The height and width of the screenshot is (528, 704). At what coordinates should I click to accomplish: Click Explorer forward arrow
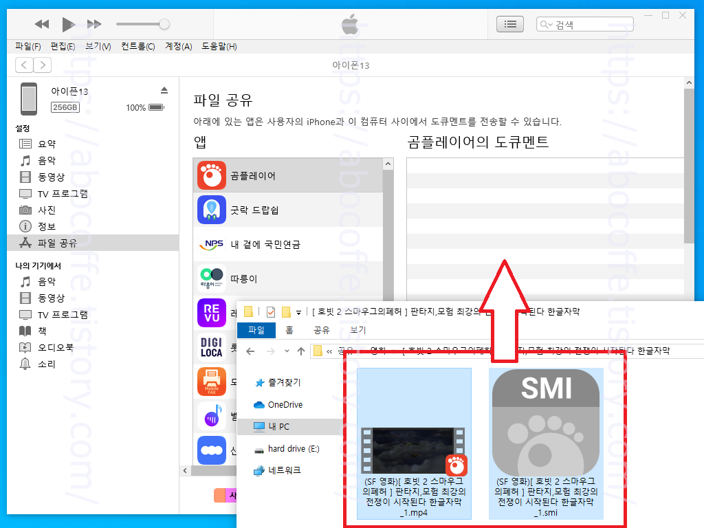pos(271,351)
